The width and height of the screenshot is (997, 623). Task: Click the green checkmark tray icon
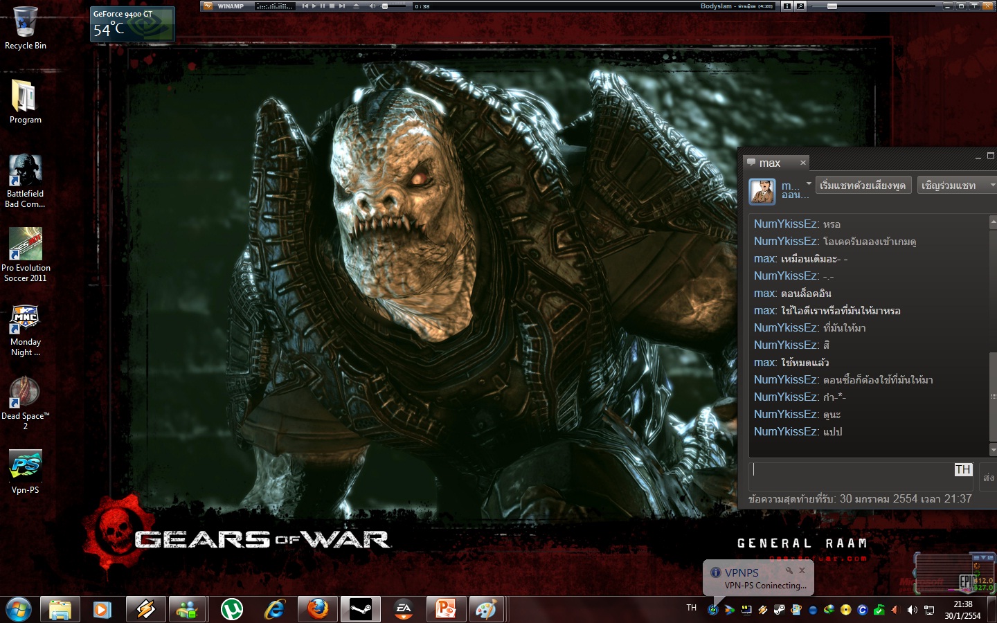(x=879, y=610)
